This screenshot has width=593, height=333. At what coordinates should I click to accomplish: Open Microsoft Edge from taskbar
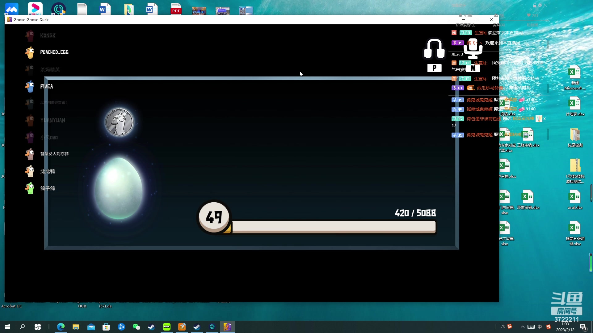coord(61,327)
